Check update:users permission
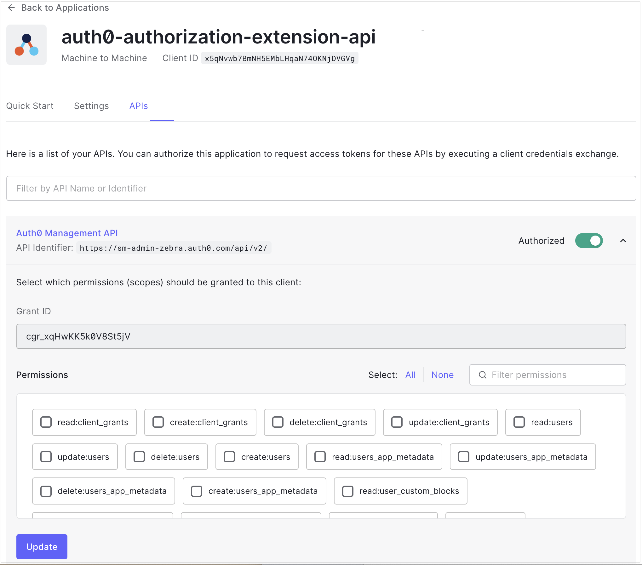642x565 pixels. 46,457
